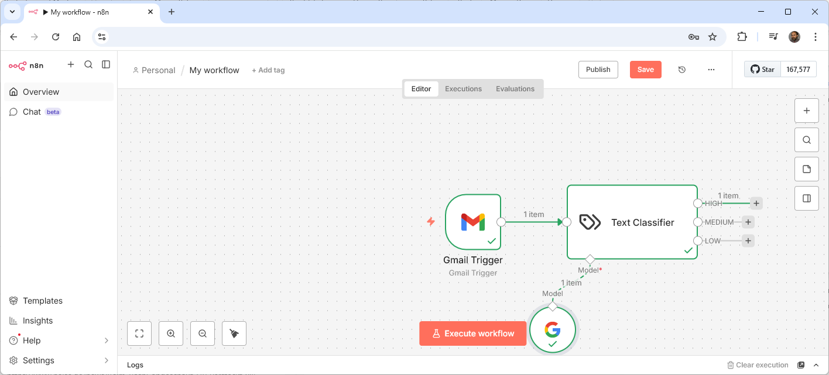Toggle the right side panel button
Viewport: 829px width, 375px height.
click(x=806, y=198)
